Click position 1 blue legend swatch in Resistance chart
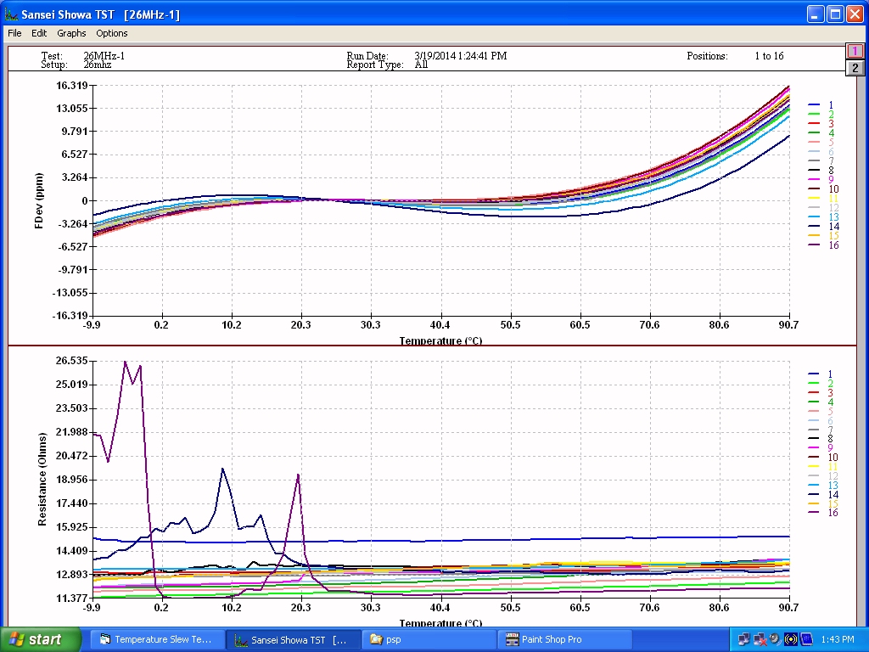 coord(814,374)
